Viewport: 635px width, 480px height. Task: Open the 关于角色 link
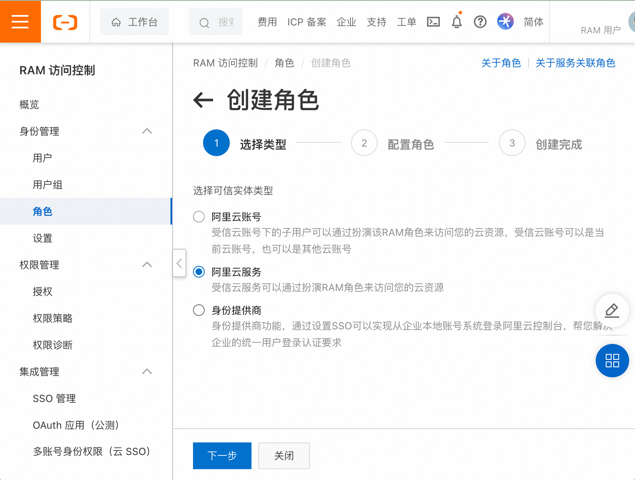pyautogui.click(x=501, y=63)
